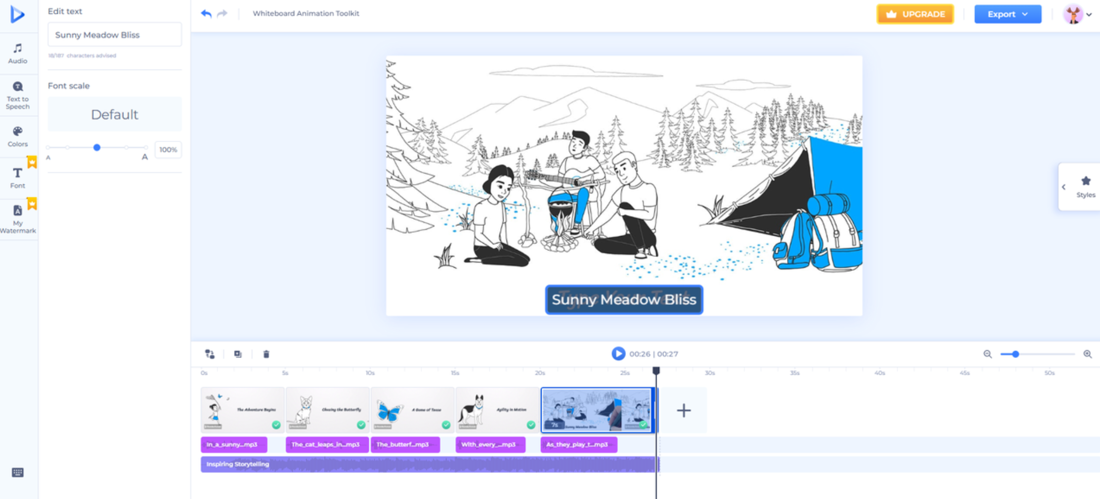The height and width of the screenshot is (499, 1100).
Task: Click the 10s mark on timeline ruler
Action: coord(370,373)
